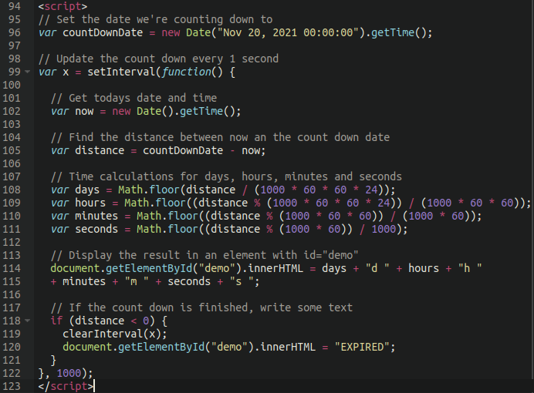The height and width of the screenshot is (393, 534).
Task: Click the "EXPIRED" string literal
Action: (363, 347)
